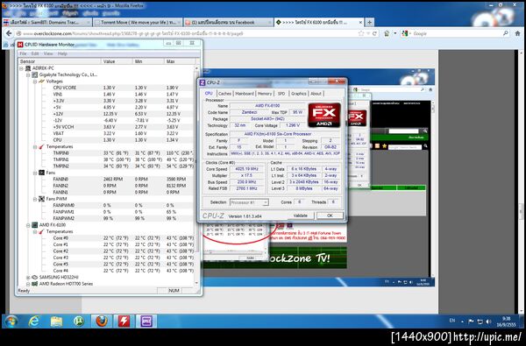The width and height of the screenshot is (526, 346).
Task: Click the search magnifier in Google box
Action: tap(506, 33)
